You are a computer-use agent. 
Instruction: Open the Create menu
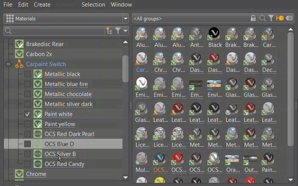(42, 5)
